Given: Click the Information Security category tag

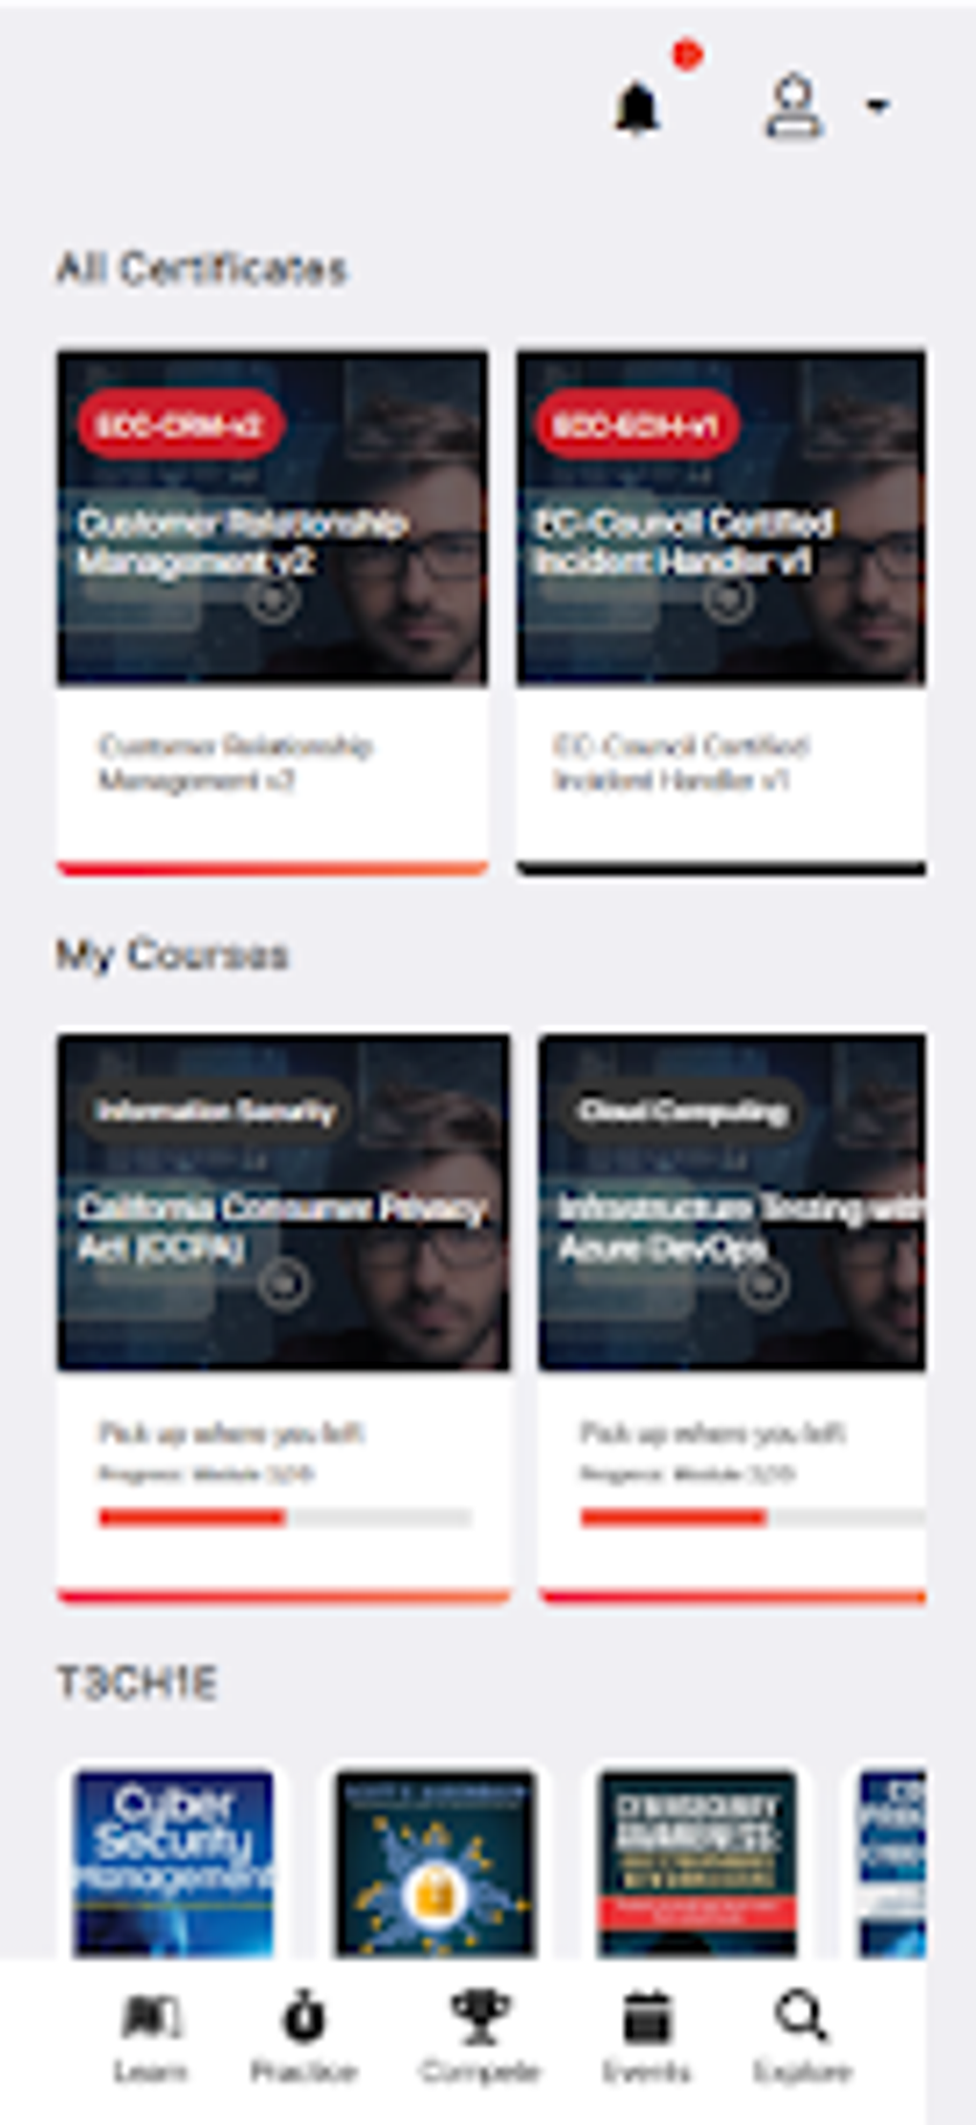Looking at the screenshot, I should [x=215, y=1110].
